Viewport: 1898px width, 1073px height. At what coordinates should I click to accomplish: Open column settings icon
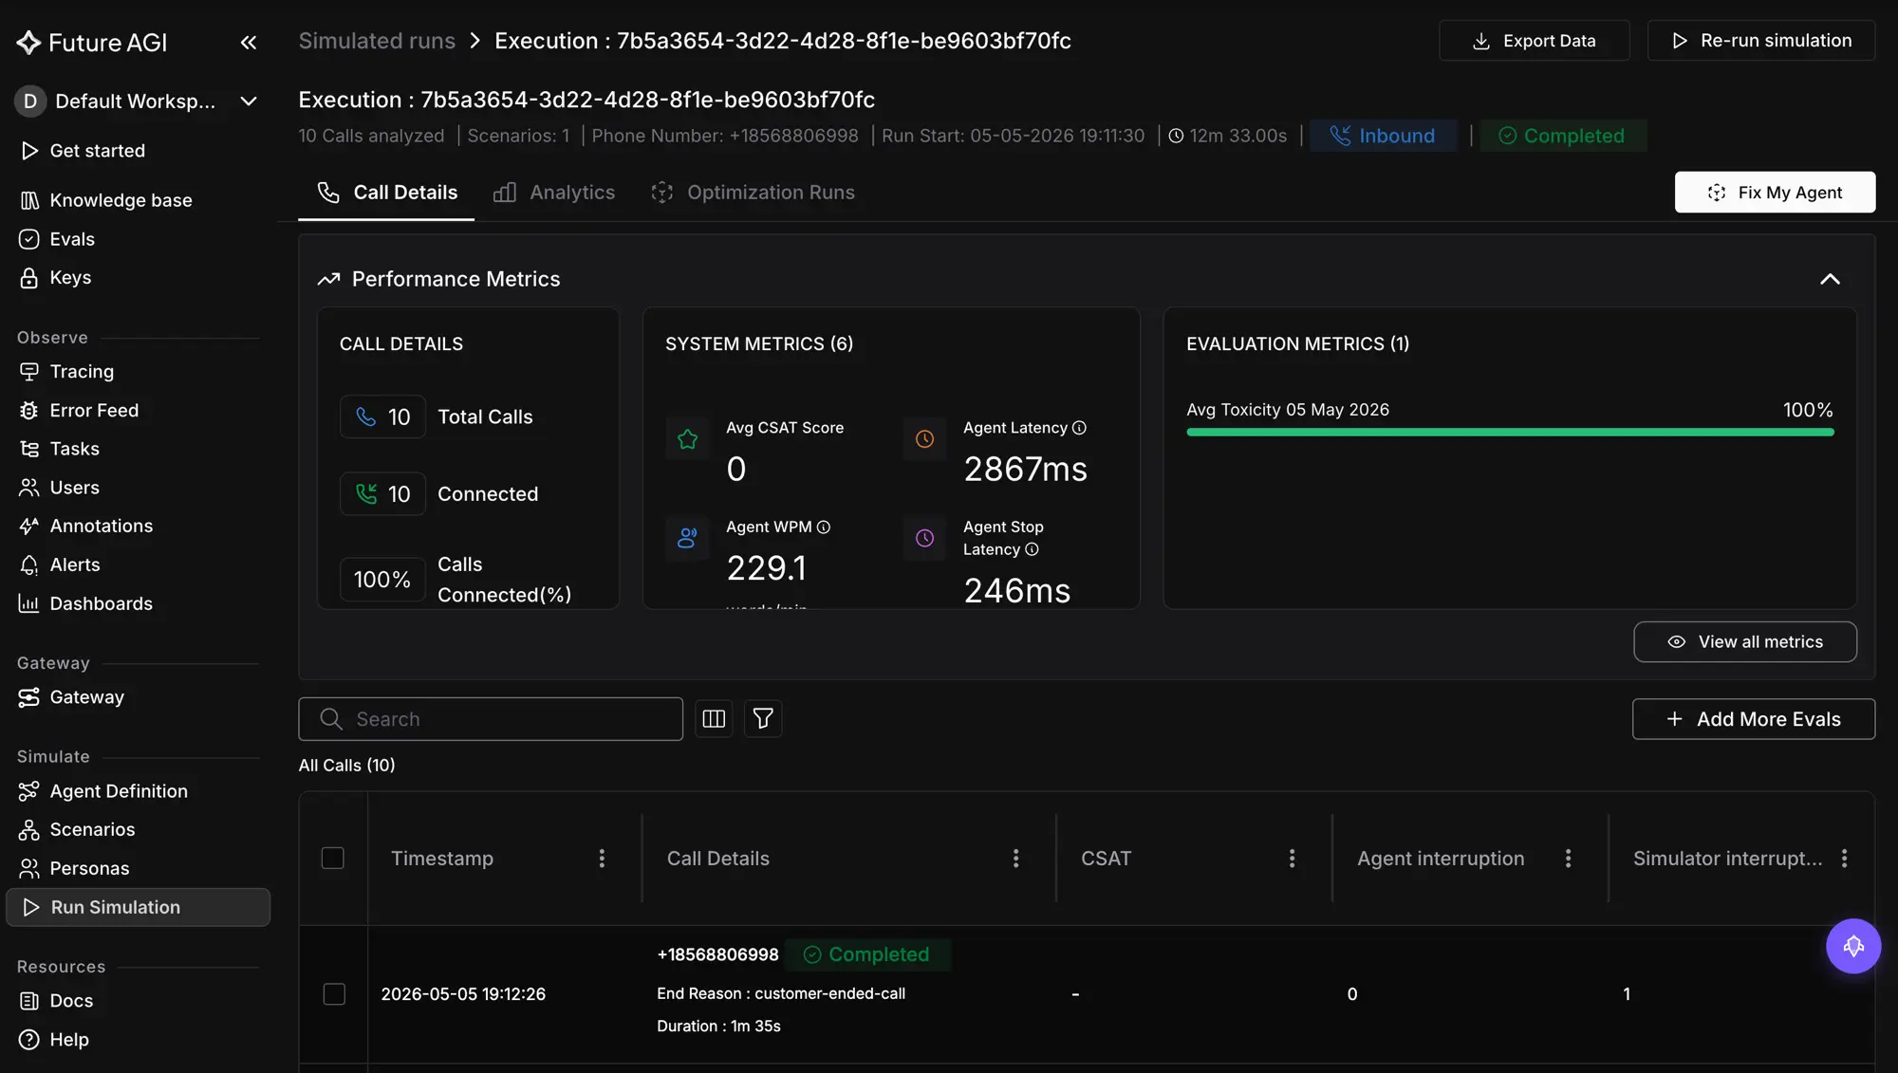click(714, 719)
